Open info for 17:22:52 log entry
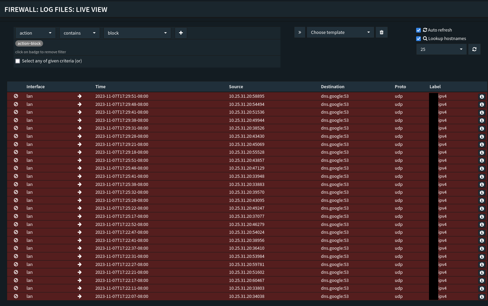This screenshot has width=488, height=306. tap(482, 225)
